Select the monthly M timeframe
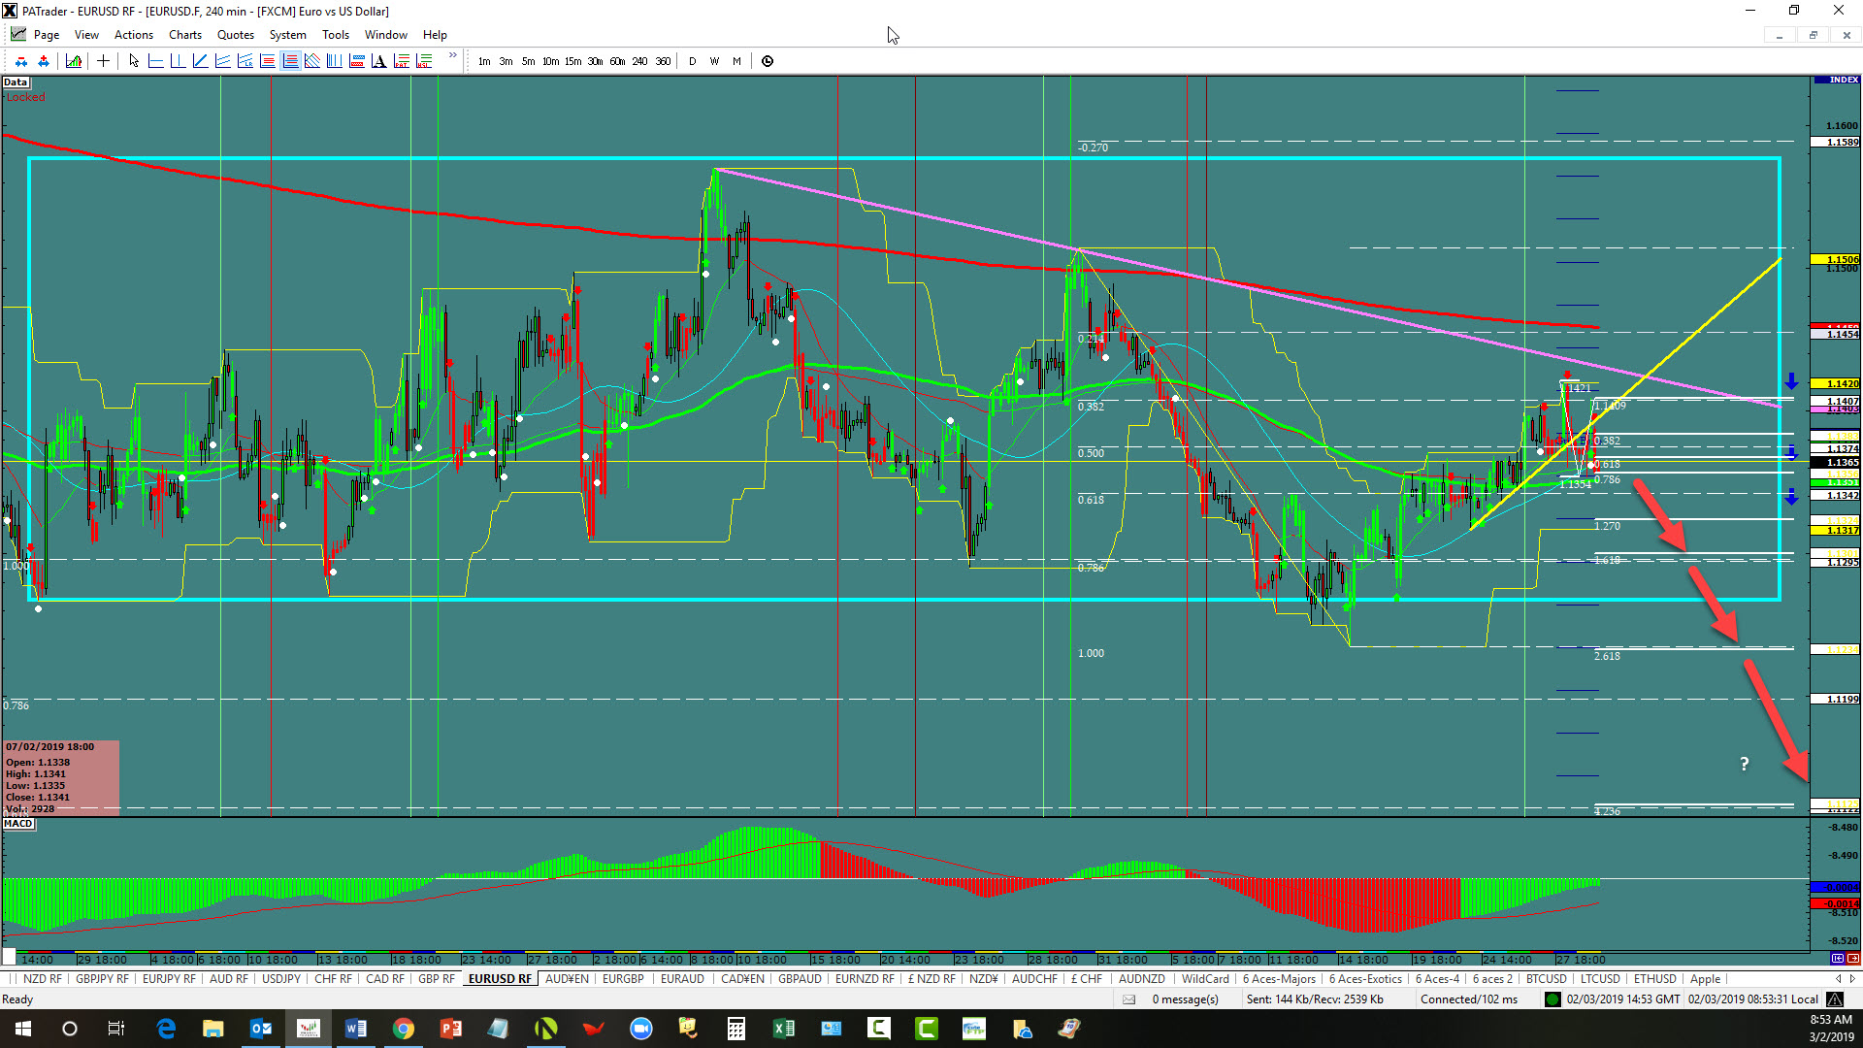This screenshot has height=1048, width=1863. pos(736,61)
